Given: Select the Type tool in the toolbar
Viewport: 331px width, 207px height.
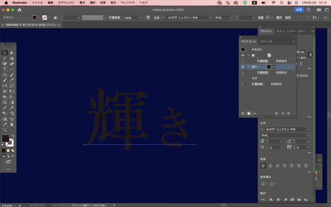Looking at the screenshot, I should pos(5,69).
